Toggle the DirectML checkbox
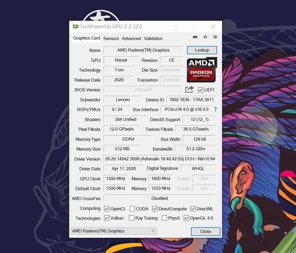 pos(193,209)
